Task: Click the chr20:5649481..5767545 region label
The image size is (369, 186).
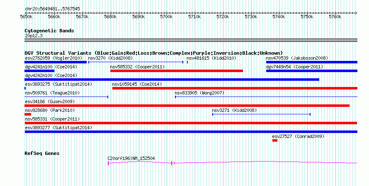Action: pyautogui.click(x=52, y=9)
